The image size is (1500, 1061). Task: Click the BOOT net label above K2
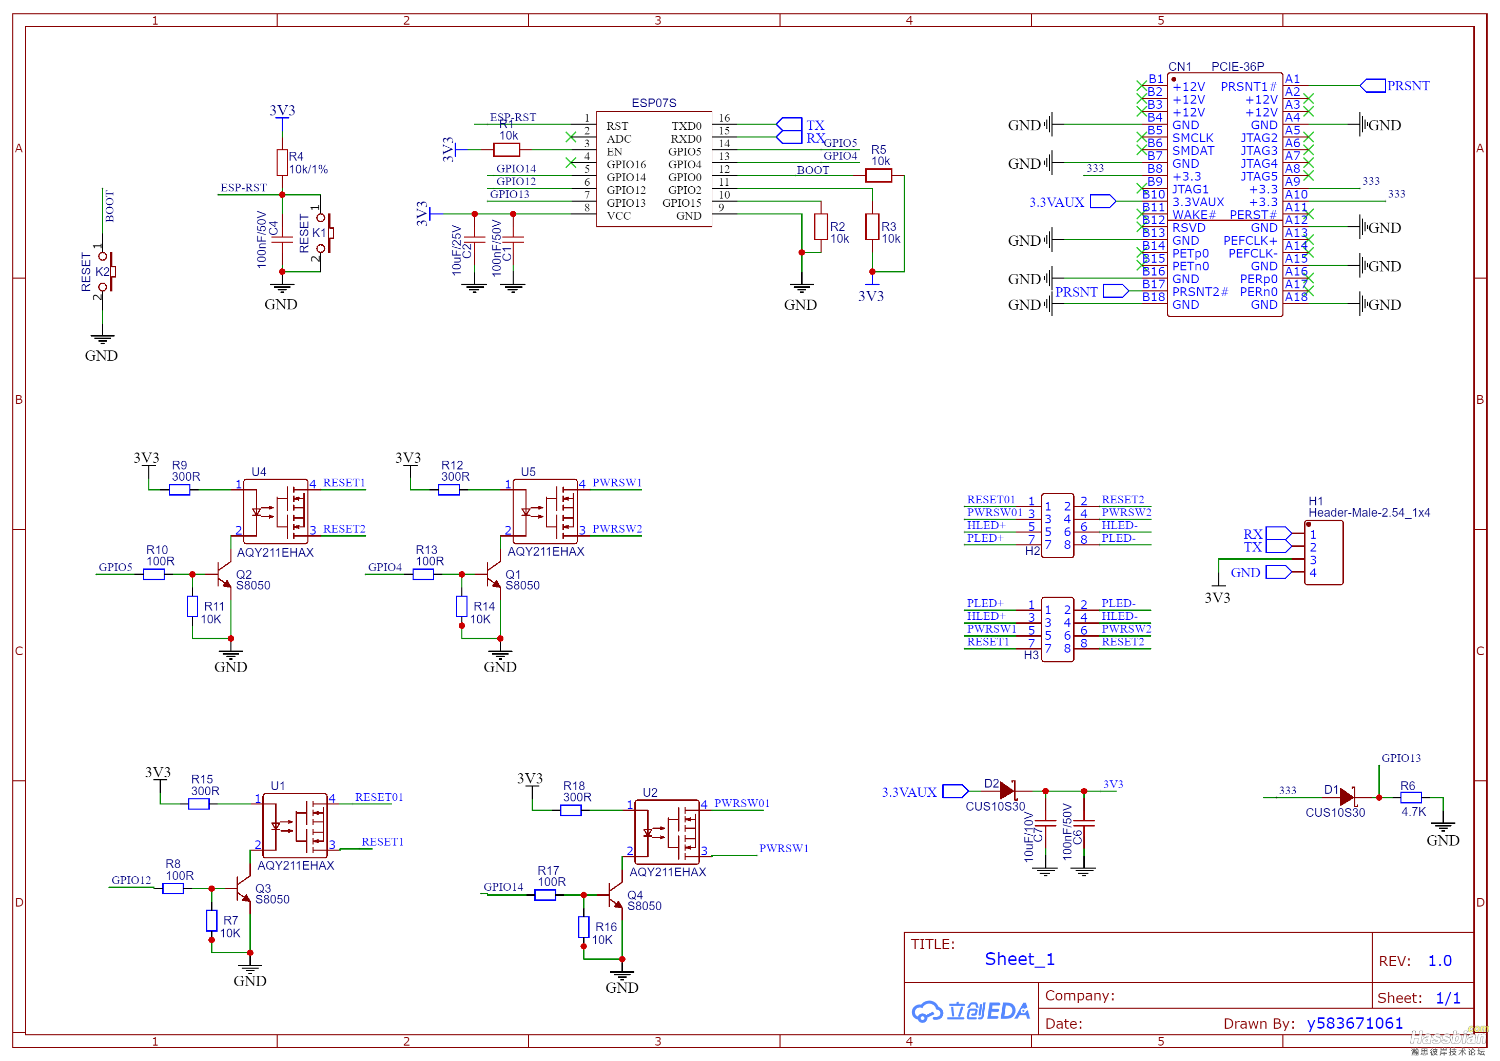(110, 206)
